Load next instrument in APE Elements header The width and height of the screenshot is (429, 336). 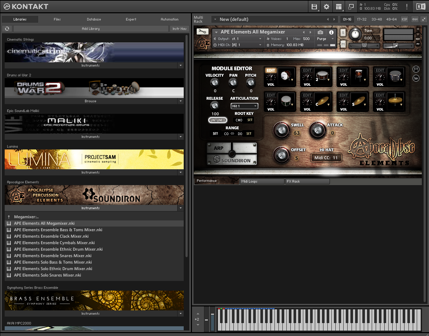pos(310,32)
